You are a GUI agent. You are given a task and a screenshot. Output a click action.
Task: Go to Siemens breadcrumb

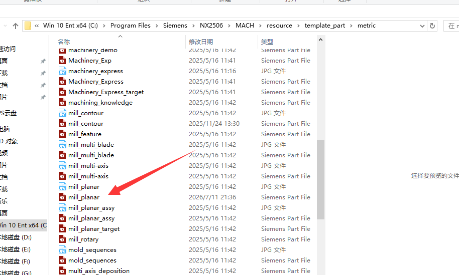pos(175,26)
